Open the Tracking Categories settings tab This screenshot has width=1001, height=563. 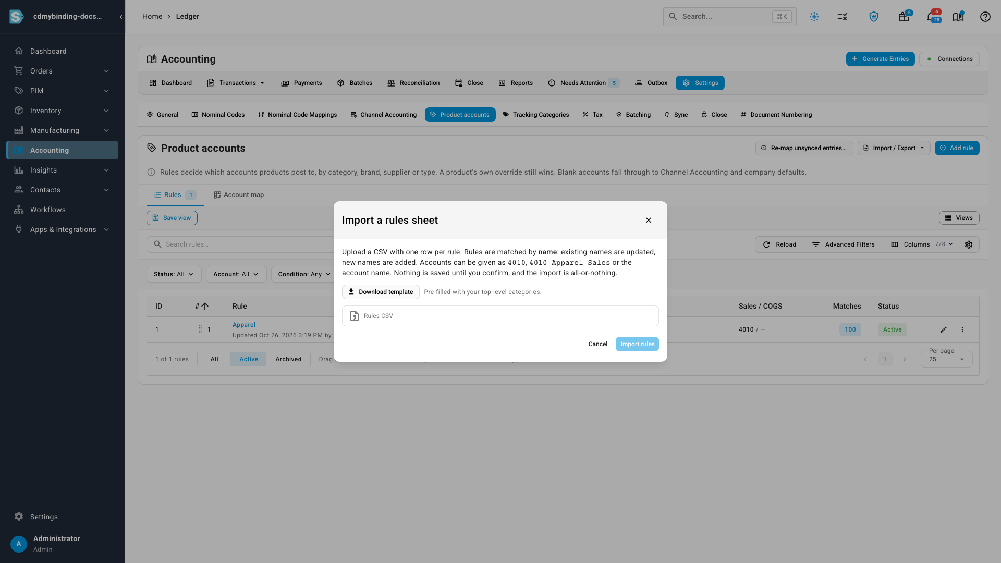[535, 115]
